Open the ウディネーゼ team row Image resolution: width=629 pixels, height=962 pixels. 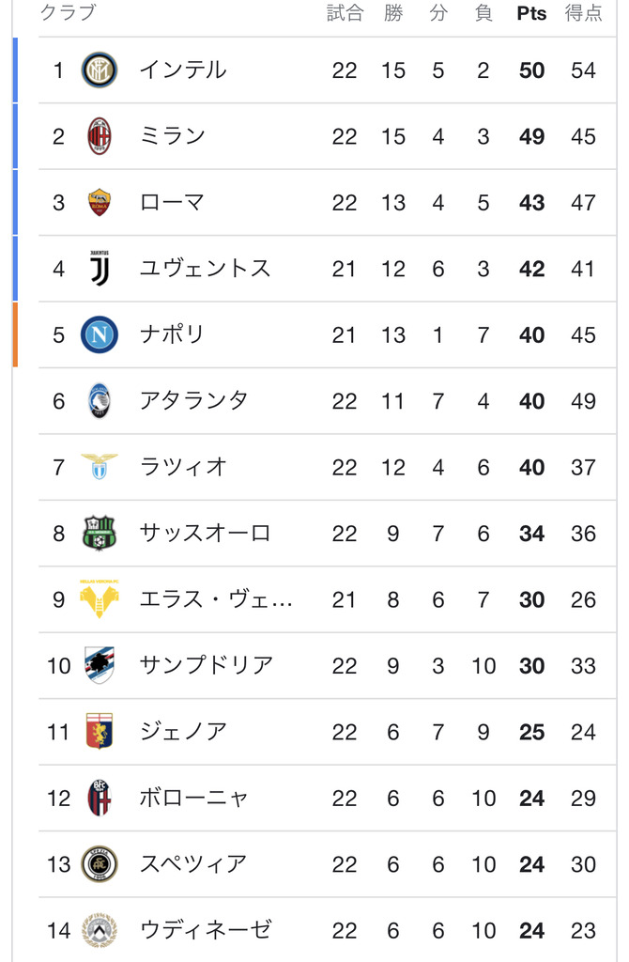pos(205,930)
